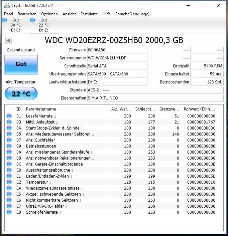This screenshot has width=228, height=236.
Task: Click the Eigenschaften field S.M.A.R.T., NCQ
Action: (155, 98)
